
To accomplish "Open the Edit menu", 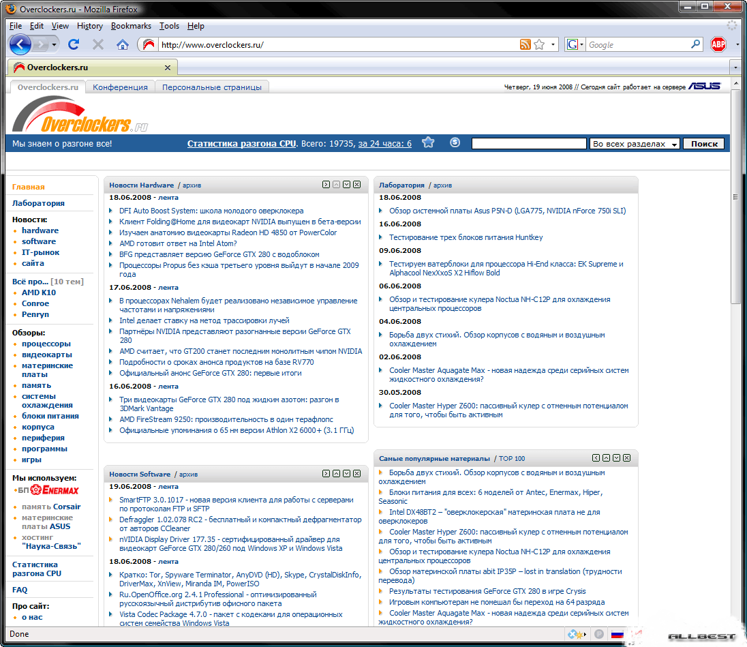I will click(37, 26).
